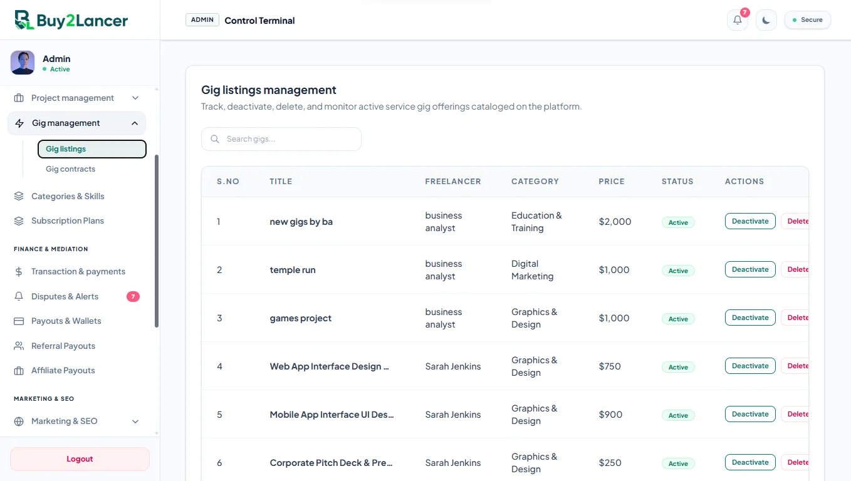
Task: Click the Admin profile avatar
Action: (x=23, y=63)
